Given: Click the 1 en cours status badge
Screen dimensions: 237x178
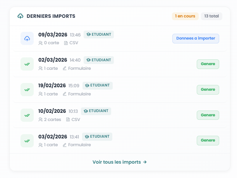Looking at the screenshot, I should click(x=185, y=16).
